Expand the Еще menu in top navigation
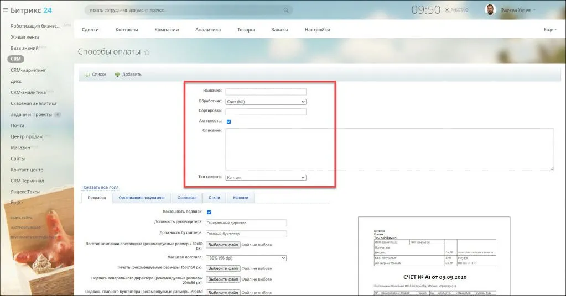The height and width of the screenshot is (296, 566). tap(549, 30)
